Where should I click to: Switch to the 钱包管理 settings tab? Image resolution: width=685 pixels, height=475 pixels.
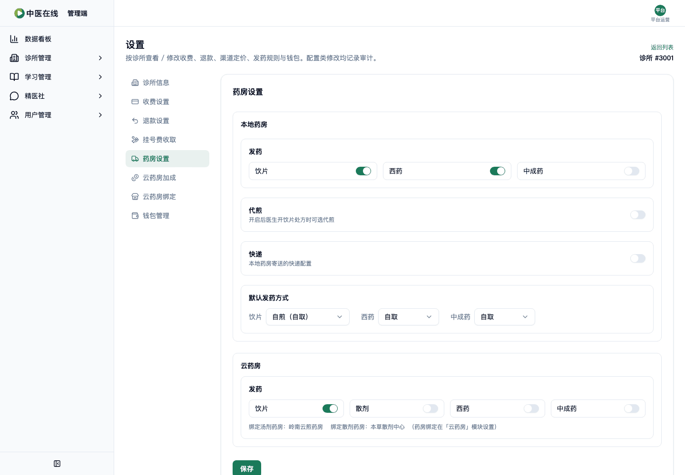click(167, 216)
